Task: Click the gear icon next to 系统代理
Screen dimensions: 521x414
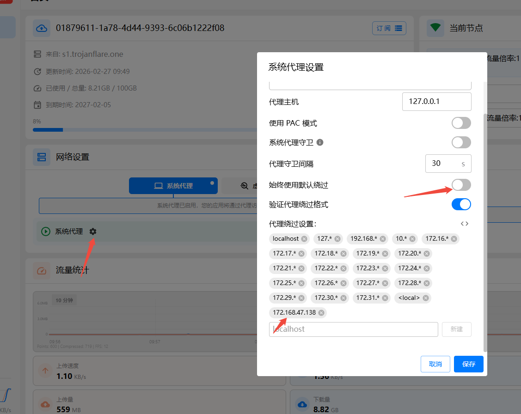Action: 93,231
